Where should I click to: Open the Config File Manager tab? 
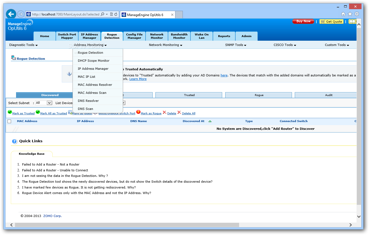[x=134, y=36]
